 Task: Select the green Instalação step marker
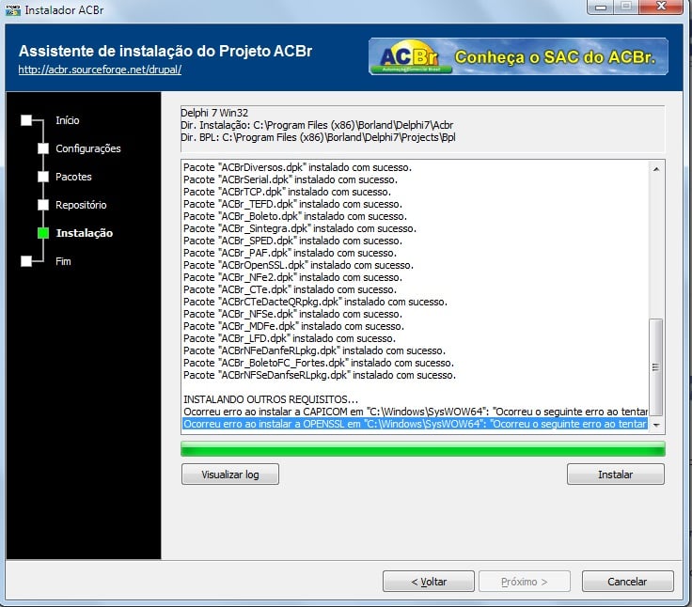(x=43, y=233)
